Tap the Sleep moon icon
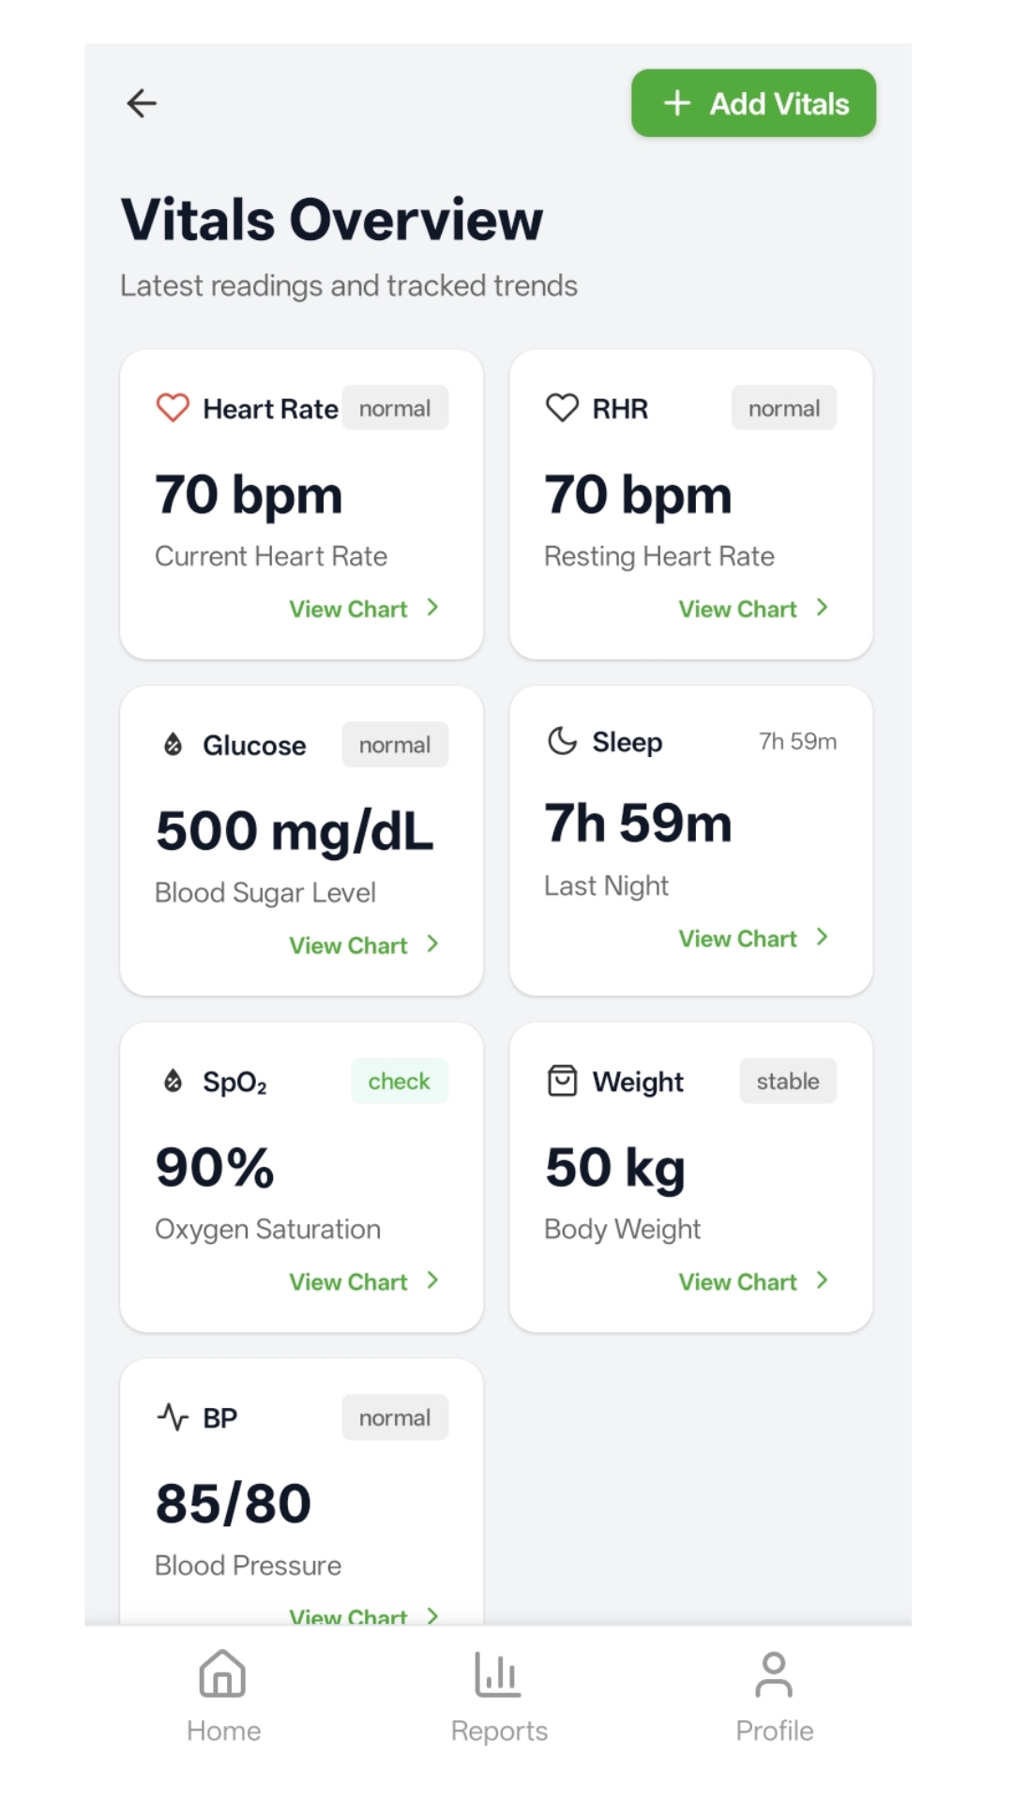 pyautogui.click(x=562, y=741)
